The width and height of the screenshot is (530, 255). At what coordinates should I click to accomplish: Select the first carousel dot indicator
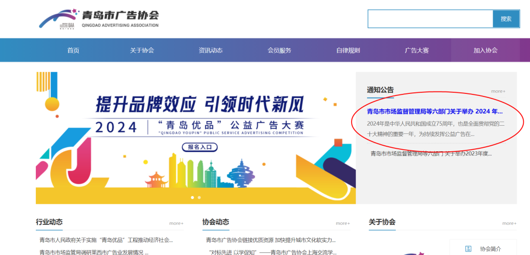click(x=192, y=197)
